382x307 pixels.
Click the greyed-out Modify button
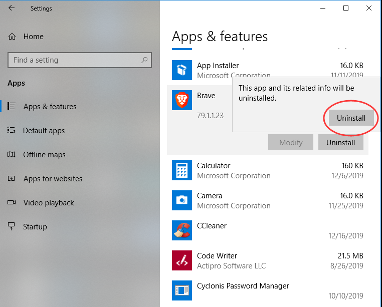[x=291, y=142]
